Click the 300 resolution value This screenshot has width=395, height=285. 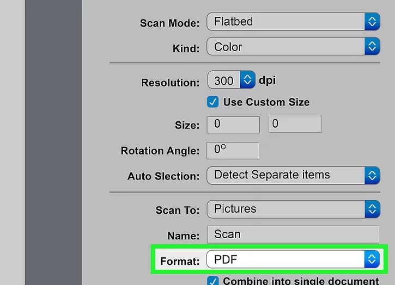[224, 80]
